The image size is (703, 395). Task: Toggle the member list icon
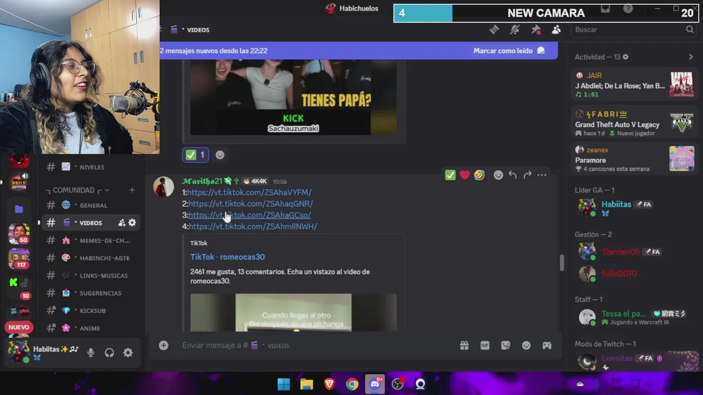tap(556, 30)
